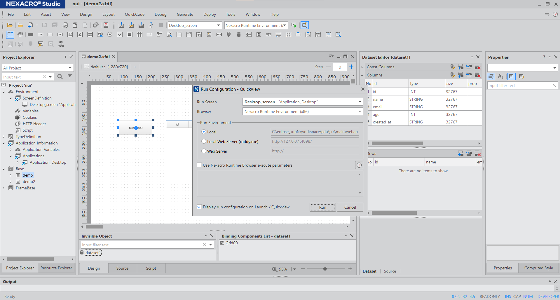The image size is (560, 300).
Task: Choose the Web Server run environment
Action: tap(204, 151)
